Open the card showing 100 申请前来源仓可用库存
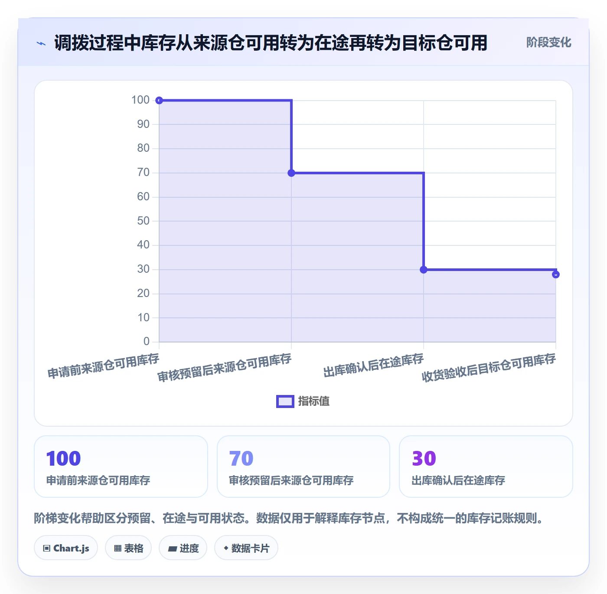The height and width of the screenshot is (594, 607). tap(121, 467)
